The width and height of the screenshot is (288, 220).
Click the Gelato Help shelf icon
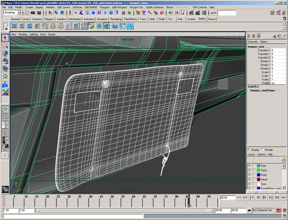(x=130, y=26)
